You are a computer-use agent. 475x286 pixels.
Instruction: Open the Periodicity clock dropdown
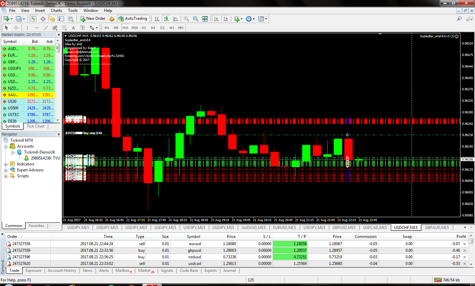pos(250,19)
